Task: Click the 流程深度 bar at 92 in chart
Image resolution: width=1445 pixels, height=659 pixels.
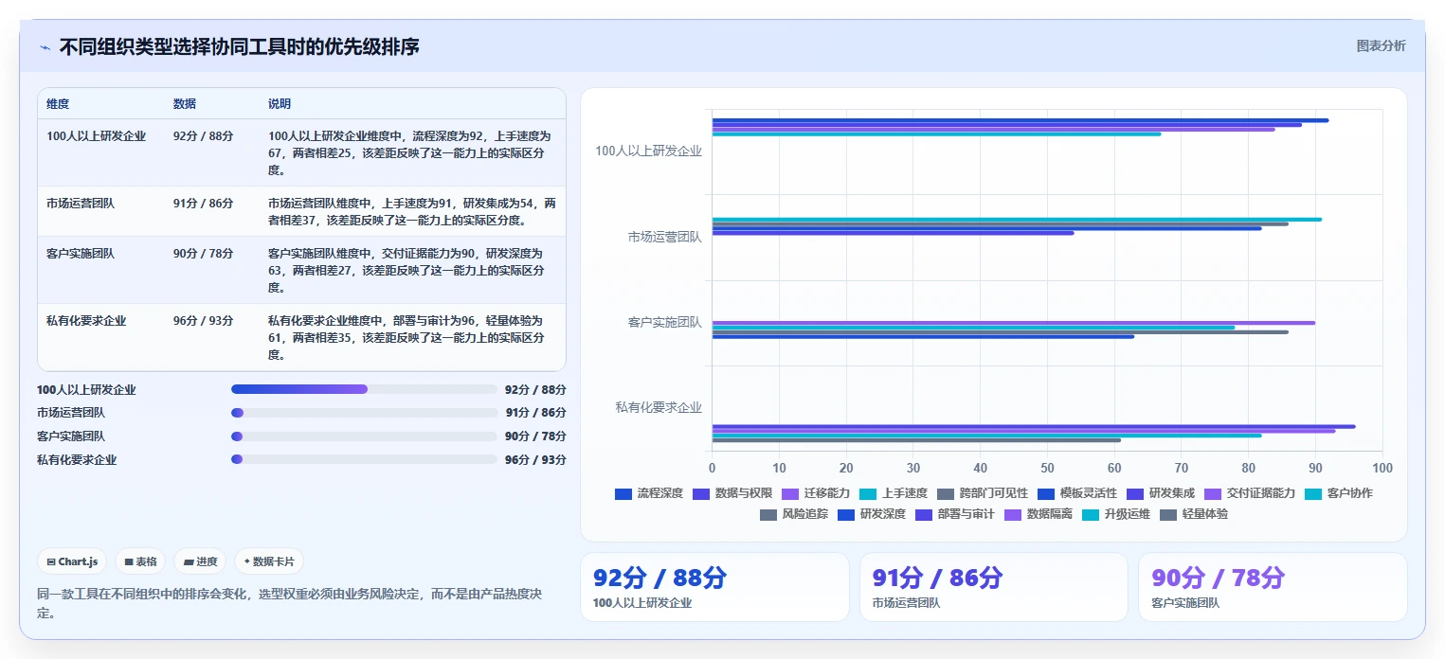Action: pos(1021,120)
